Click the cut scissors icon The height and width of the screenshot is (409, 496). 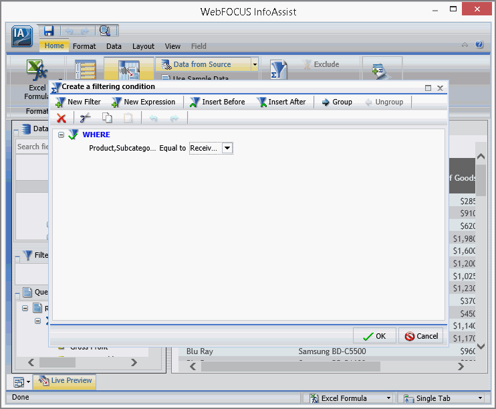coord(86,118)
